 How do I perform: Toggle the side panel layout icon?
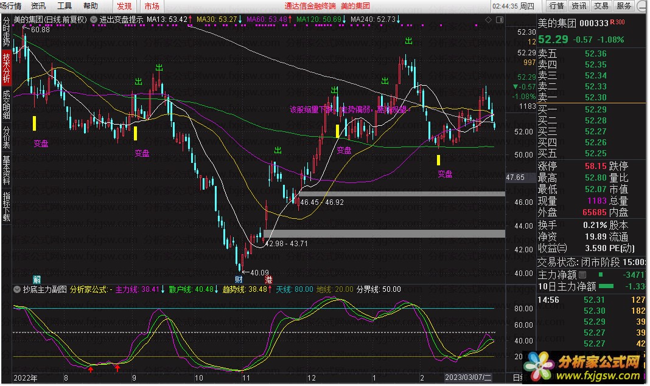500,19
